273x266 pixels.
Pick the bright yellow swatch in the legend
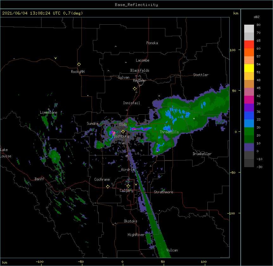pos(249,68)
